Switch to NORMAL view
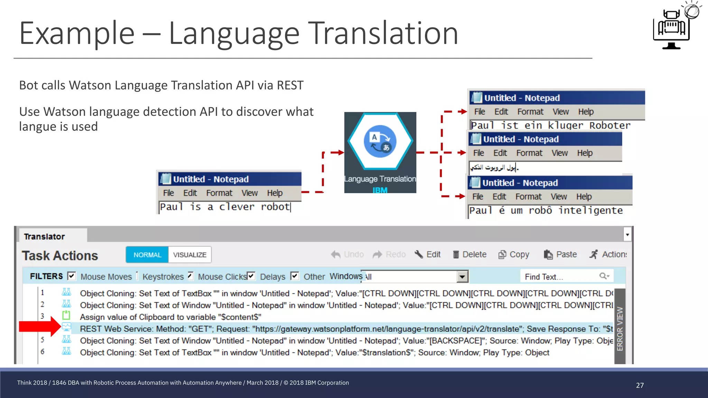708x398 pixels. coord(147,255)
